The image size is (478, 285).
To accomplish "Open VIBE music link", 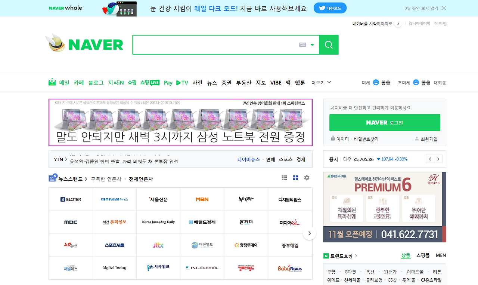I will (276, 83).
